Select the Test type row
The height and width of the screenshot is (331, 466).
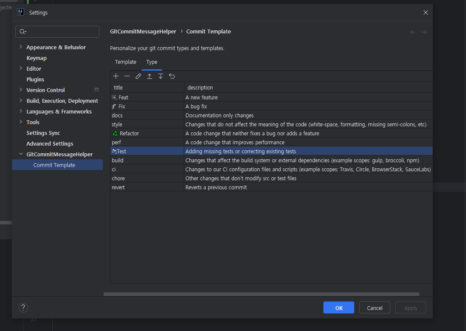(x=272, y=151)
